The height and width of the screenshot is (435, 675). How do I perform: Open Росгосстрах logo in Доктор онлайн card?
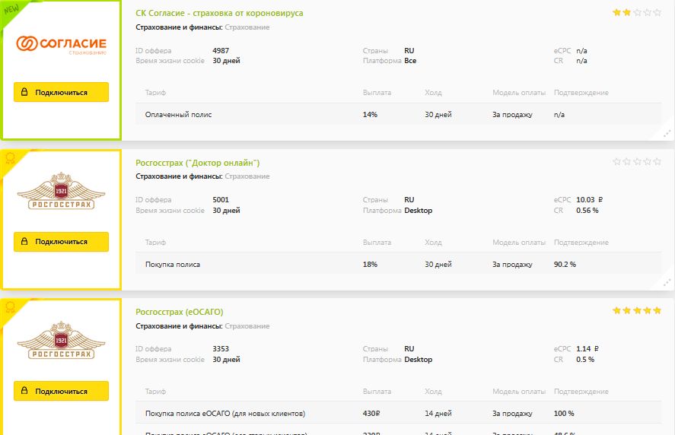coord(61,193)
